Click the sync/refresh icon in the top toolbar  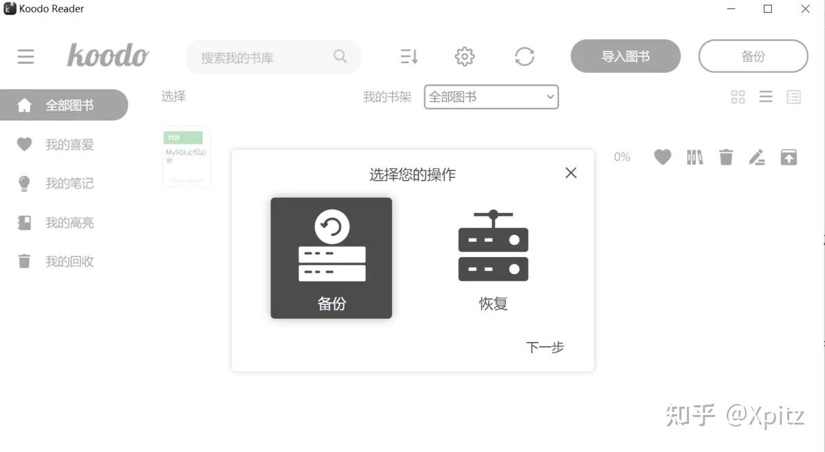[x=526, y=56]
